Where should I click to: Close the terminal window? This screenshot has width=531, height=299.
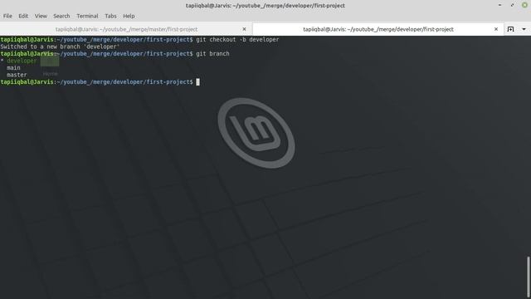[524, 5]
